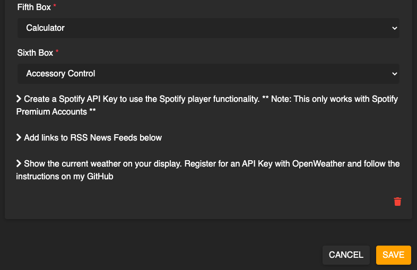Click the Sixth Box dropdown arrow
This screenshot has width=417, height=270.
point(395,74)
